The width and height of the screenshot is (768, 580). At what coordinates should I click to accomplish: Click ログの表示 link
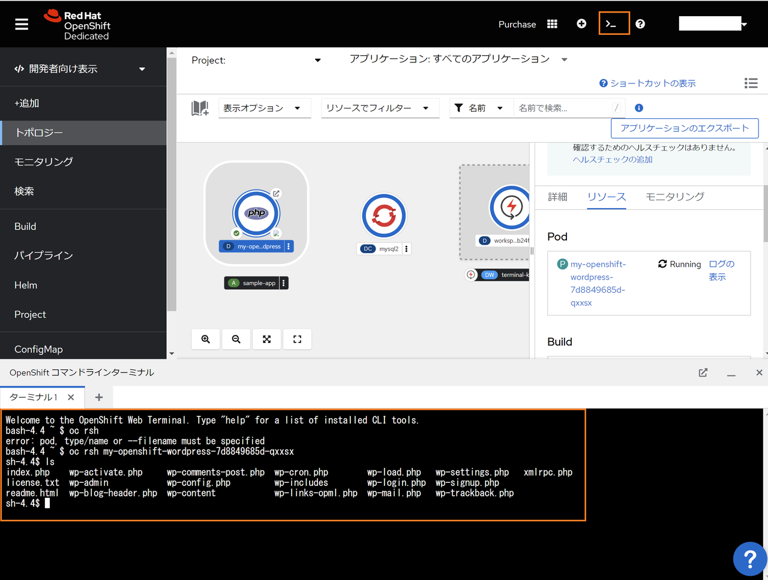(x=721, y=271)
